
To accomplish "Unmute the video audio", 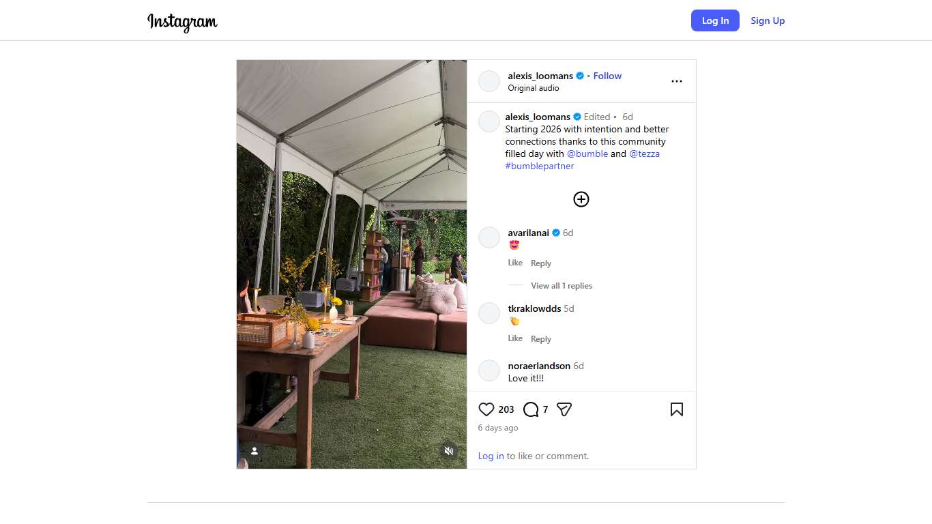I will click(x=448, y=451).
